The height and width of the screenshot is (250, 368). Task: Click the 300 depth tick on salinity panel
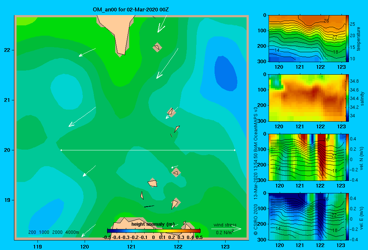262,121
